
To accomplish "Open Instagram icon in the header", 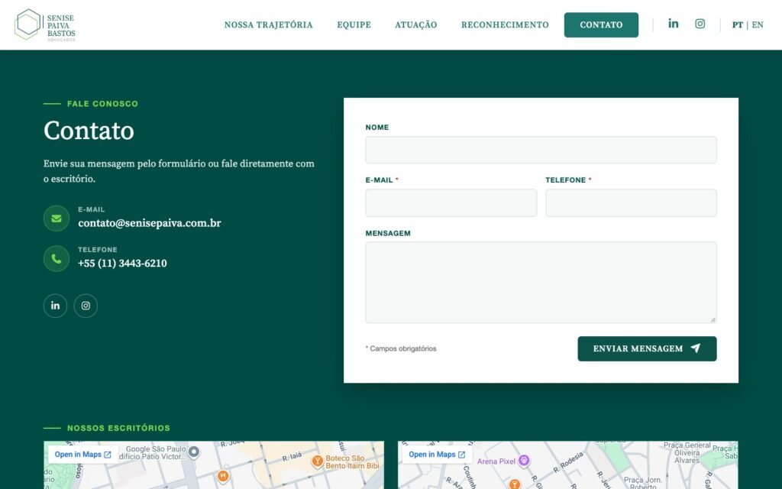I will pyautogui.click(x=700, y=24).
